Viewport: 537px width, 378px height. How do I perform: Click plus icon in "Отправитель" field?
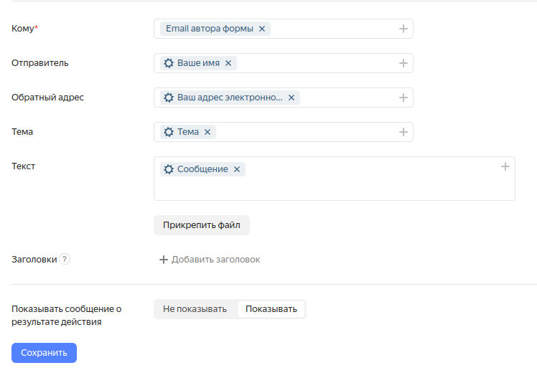click(403, 63)
